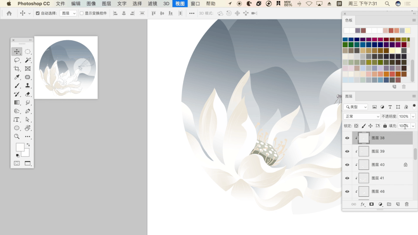Select the Magic Wand tool
418x235 pixels.
(x=28, y=60)
